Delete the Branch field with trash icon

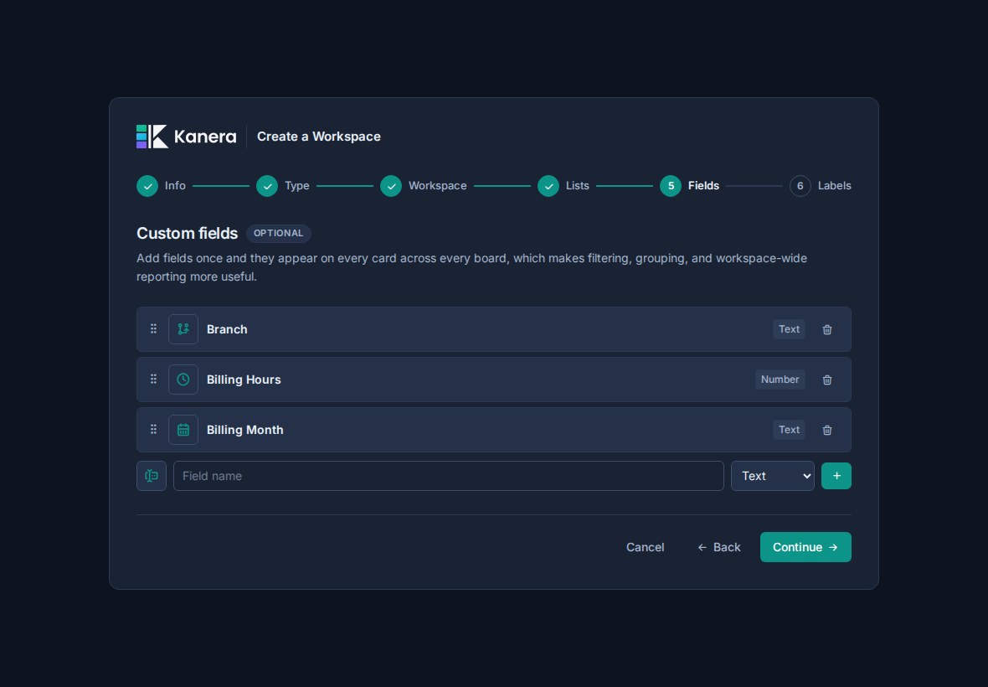pyautogui.click(x=827, y=329)
